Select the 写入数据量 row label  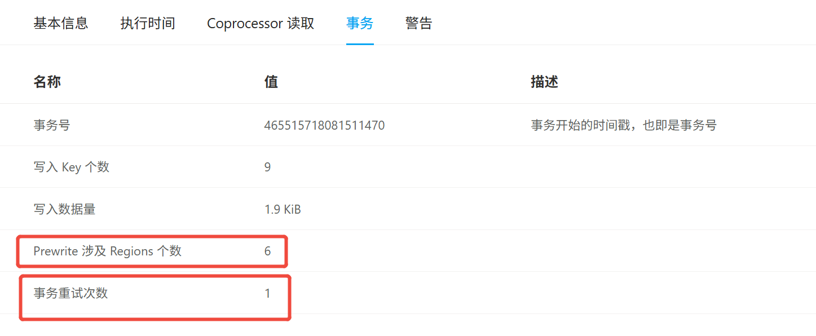coord(64,209)
